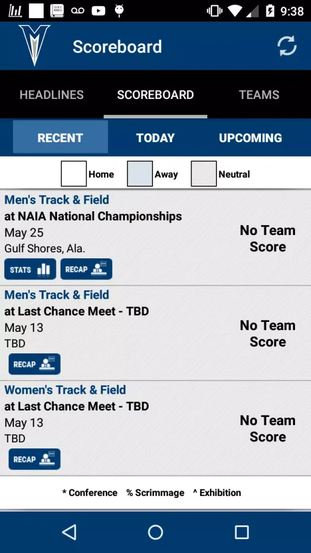Select the RECENT filter
The image size is (311, 553).
(x=60, y=138)
